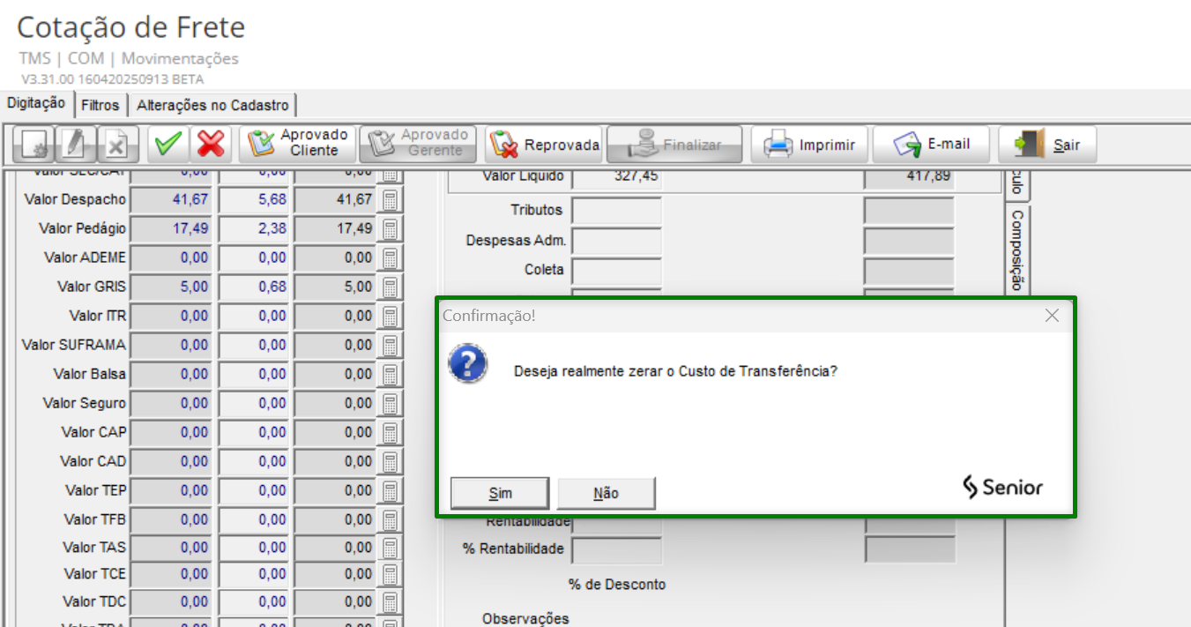Switch to the Digitação tab
This screenshot has height=627, width=1191.
tap(37, 103)
